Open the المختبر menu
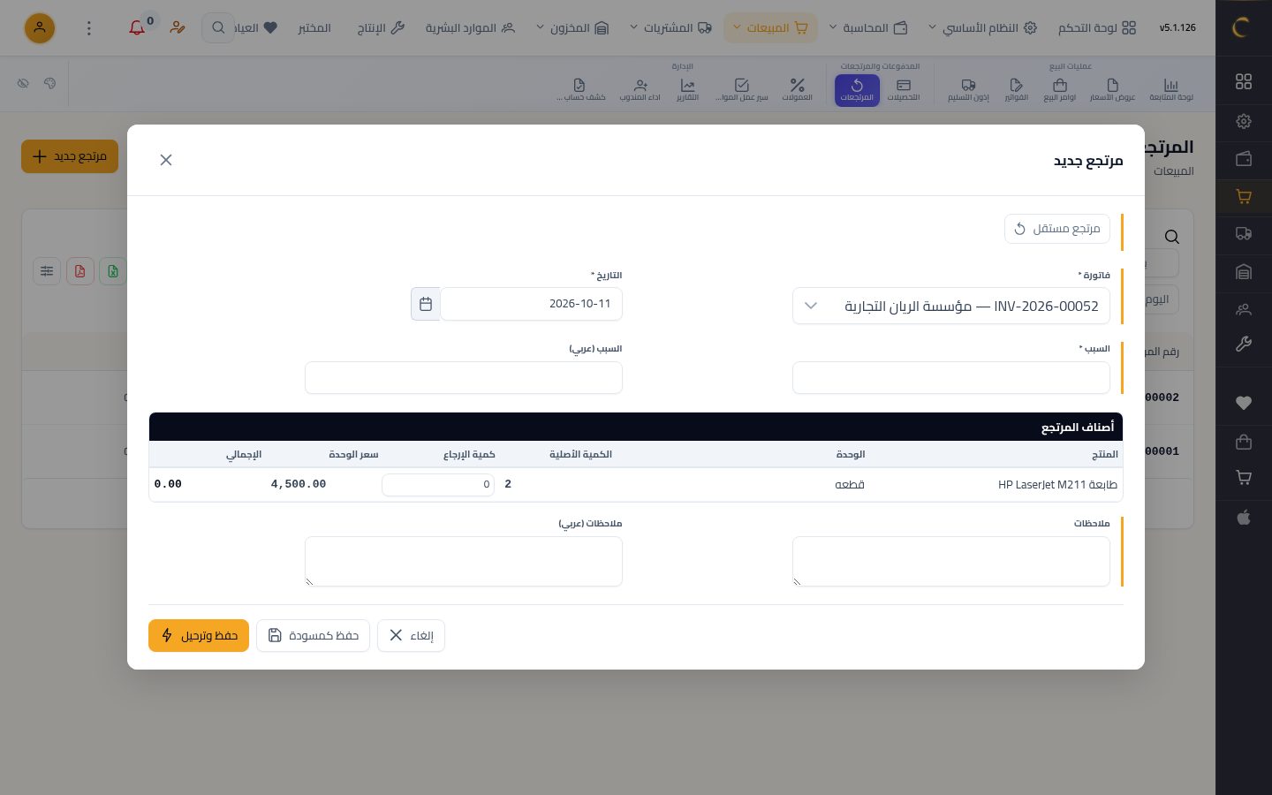Screen dimensions: 1272x795 pyautogui.click(x=314, y=27)
